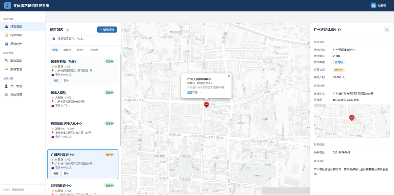Click the 新增场馆 button
Image resolution: width=394 pixels, height=195 pixels.
(107, 29)
